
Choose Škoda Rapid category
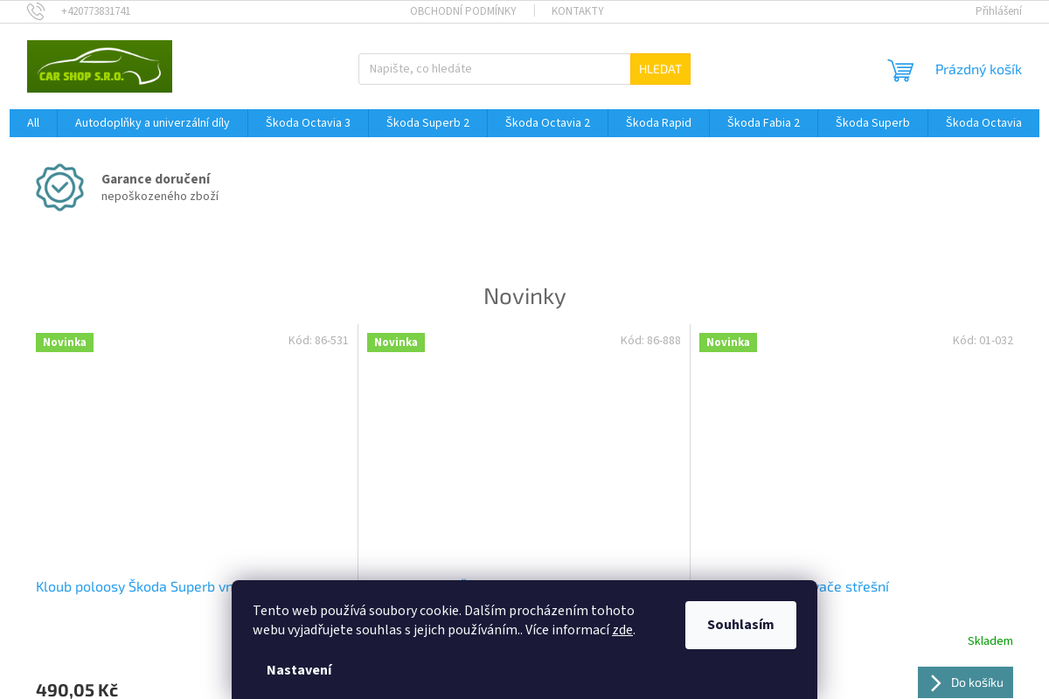pyautogui.click(x=658, y=123)
